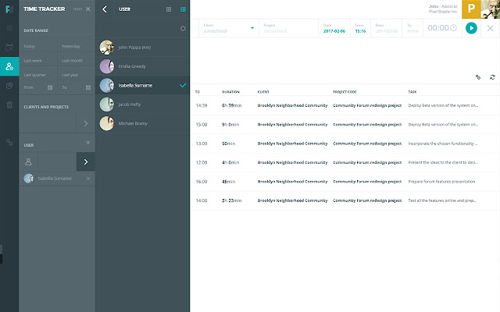This screenshot has height=312, width=500.
Task: Expand the User filter chooser arrow
Action: tap(86, 161)
